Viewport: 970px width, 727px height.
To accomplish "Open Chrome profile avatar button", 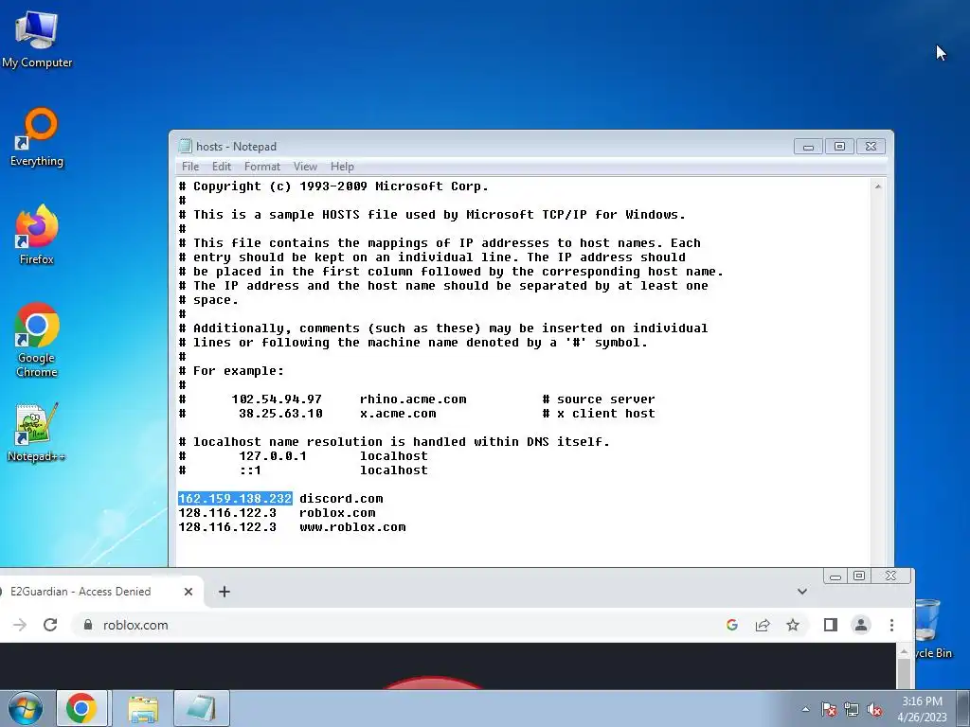I will 861,625.
